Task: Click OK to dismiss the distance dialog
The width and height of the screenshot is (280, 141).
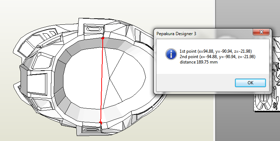Action: point(250,83)
